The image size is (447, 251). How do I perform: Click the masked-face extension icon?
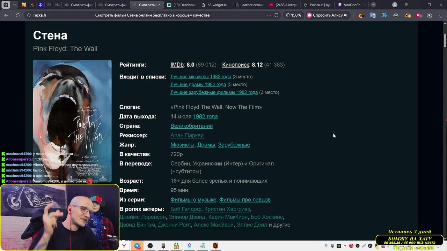pos(396,15)
